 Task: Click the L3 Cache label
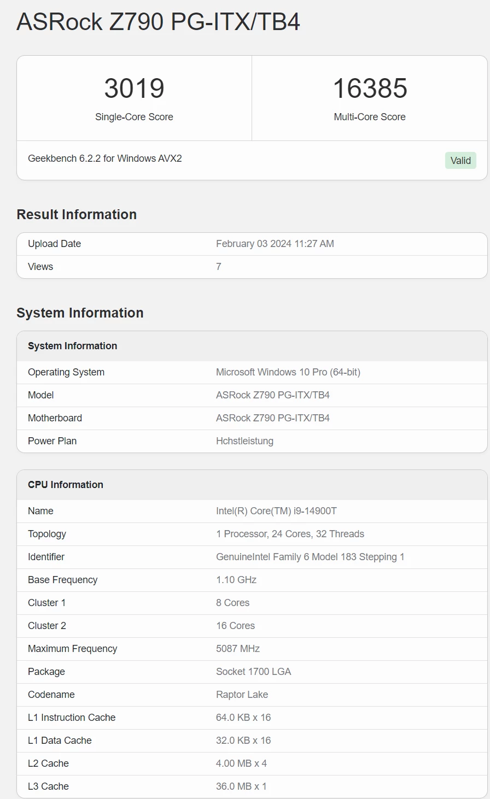pyautogui.click(x=48, y=786)
